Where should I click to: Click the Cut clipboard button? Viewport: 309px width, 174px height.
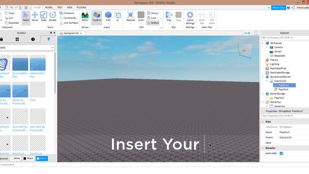9,18
